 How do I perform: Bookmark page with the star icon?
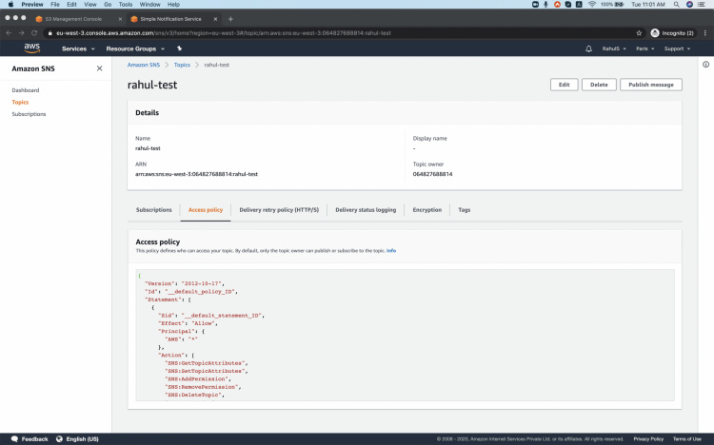click(x=639, y=32)
